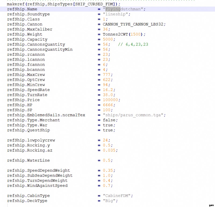Click the HP value 6666
The image size is (215, 207).
click(x=108, y=105)
